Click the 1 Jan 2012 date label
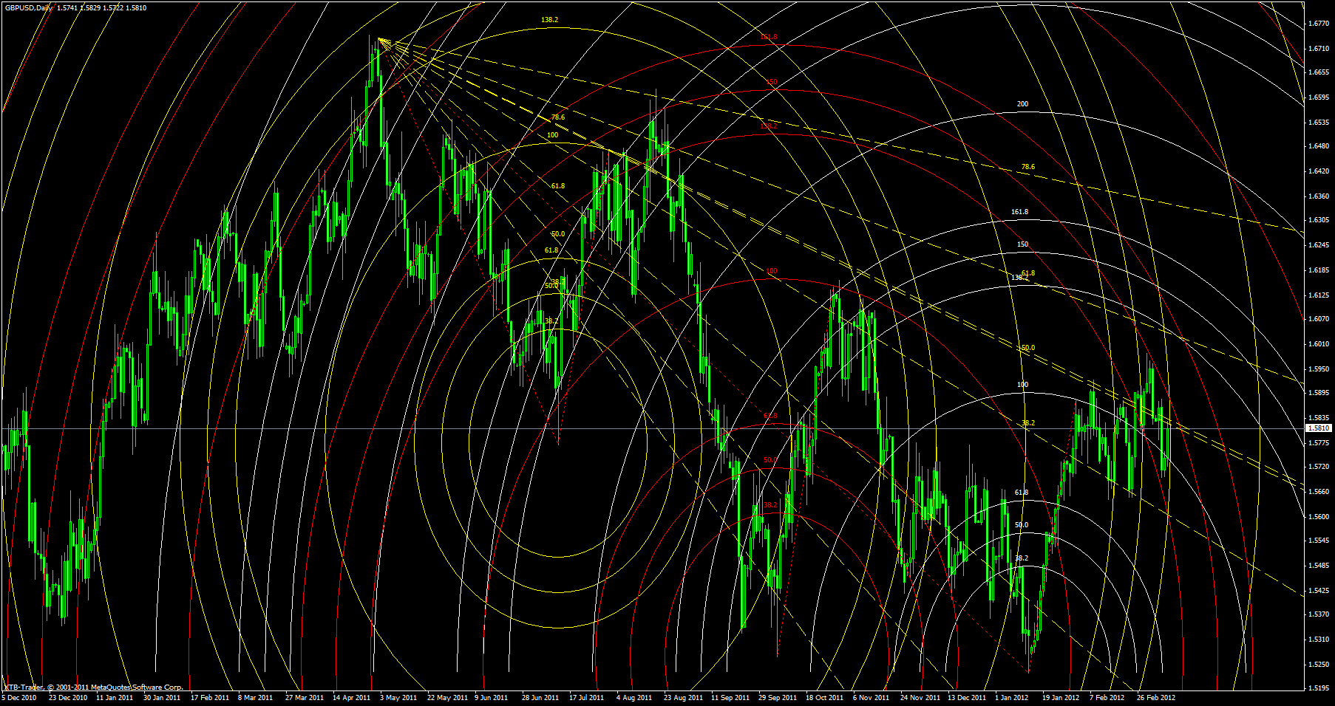Image resolution: width=1335 pixels, height=706 pixels. [1012, 697]
